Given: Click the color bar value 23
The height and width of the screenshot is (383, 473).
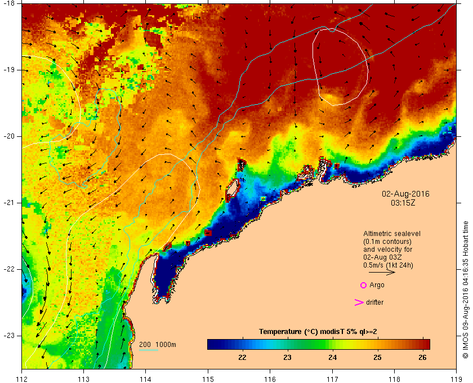Looking at the screenshot, I should pos(288,357).
